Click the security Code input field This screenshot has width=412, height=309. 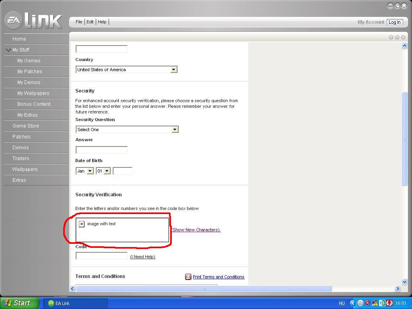pos(101,256)
